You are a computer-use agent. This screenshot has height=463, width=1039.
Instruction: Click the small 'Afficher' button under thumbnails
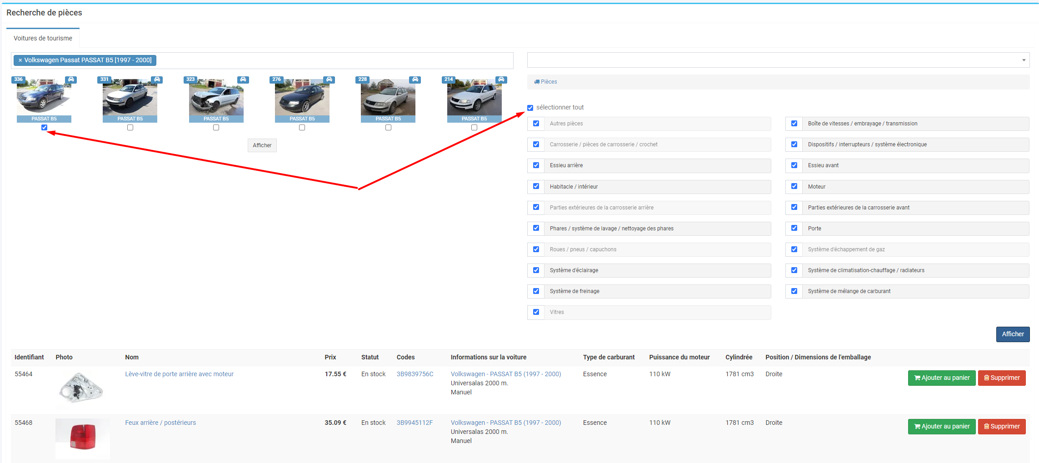(262, 145)
